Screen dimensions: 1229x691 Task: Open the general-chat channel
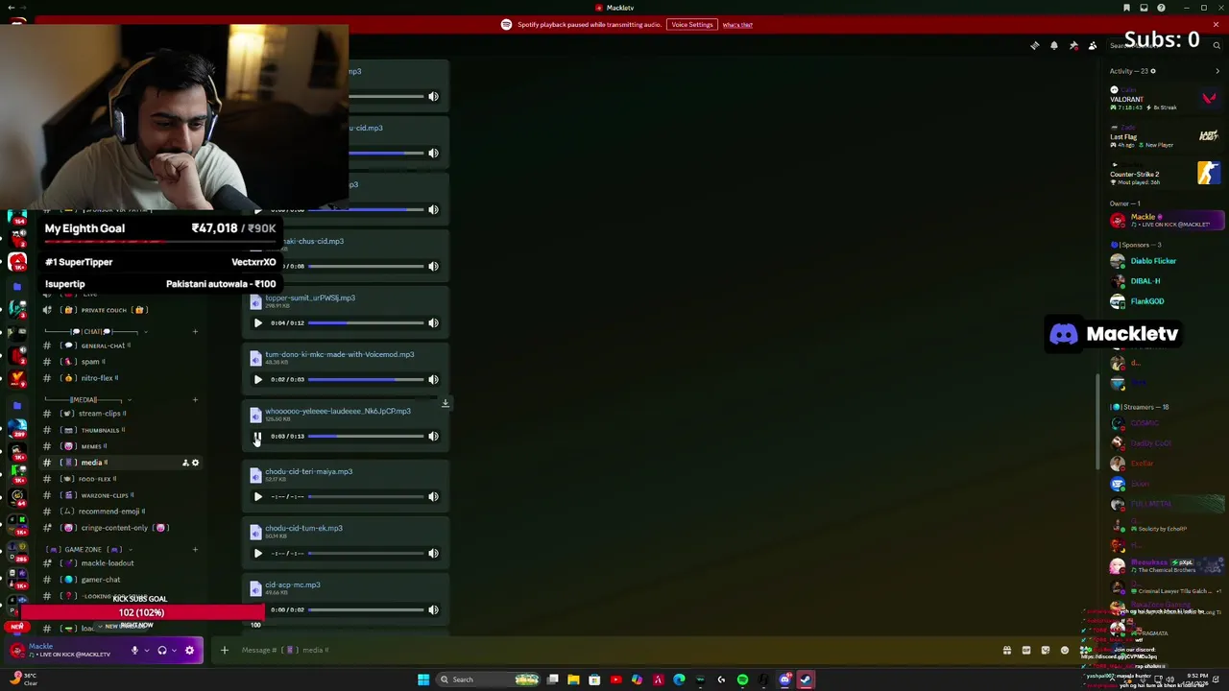pos(120,345)
